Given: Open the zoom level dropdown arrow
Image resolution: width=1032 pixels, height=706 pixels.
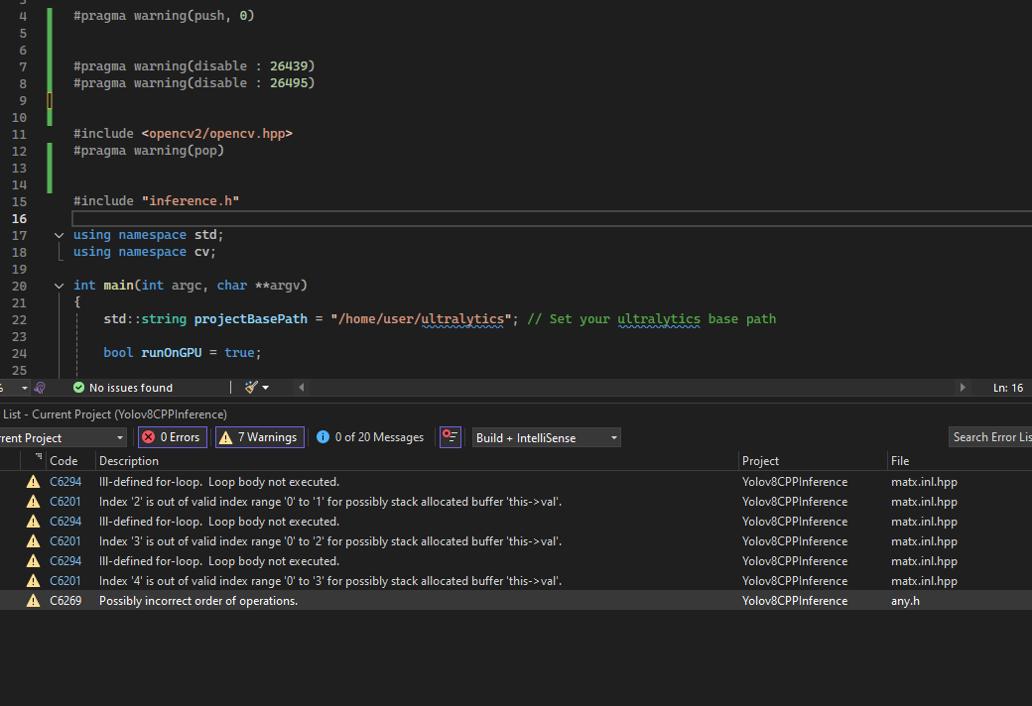Looking at the screenshot, I should click(x=25, y=389).
